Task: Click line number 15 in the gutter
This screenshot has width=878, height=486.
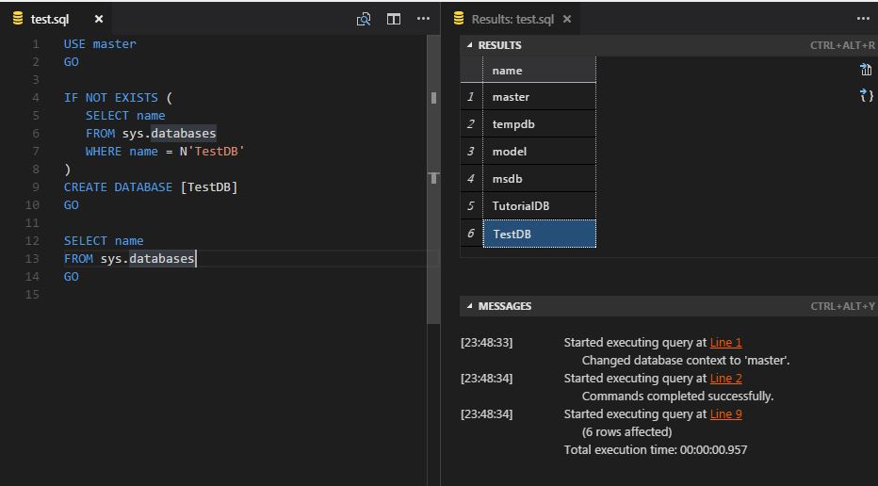Action: pyautogui.click(x=32, y=295)
